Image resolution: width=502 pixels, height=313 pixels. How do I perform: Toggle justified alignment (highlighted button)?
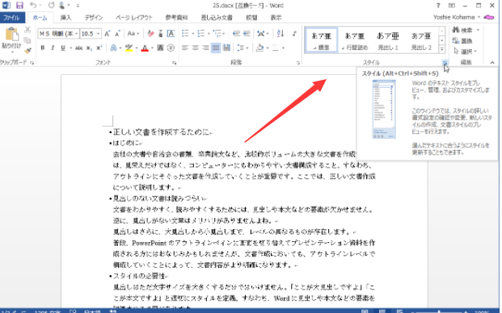(216, 48)
